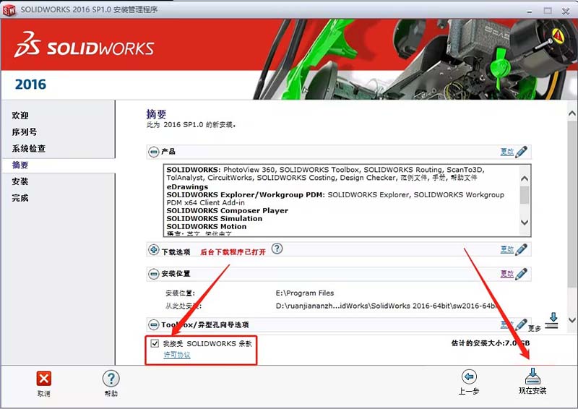Click the pencil icon in the 产品 row
This screenshot has height=409, width=578.
pos(521,152)
